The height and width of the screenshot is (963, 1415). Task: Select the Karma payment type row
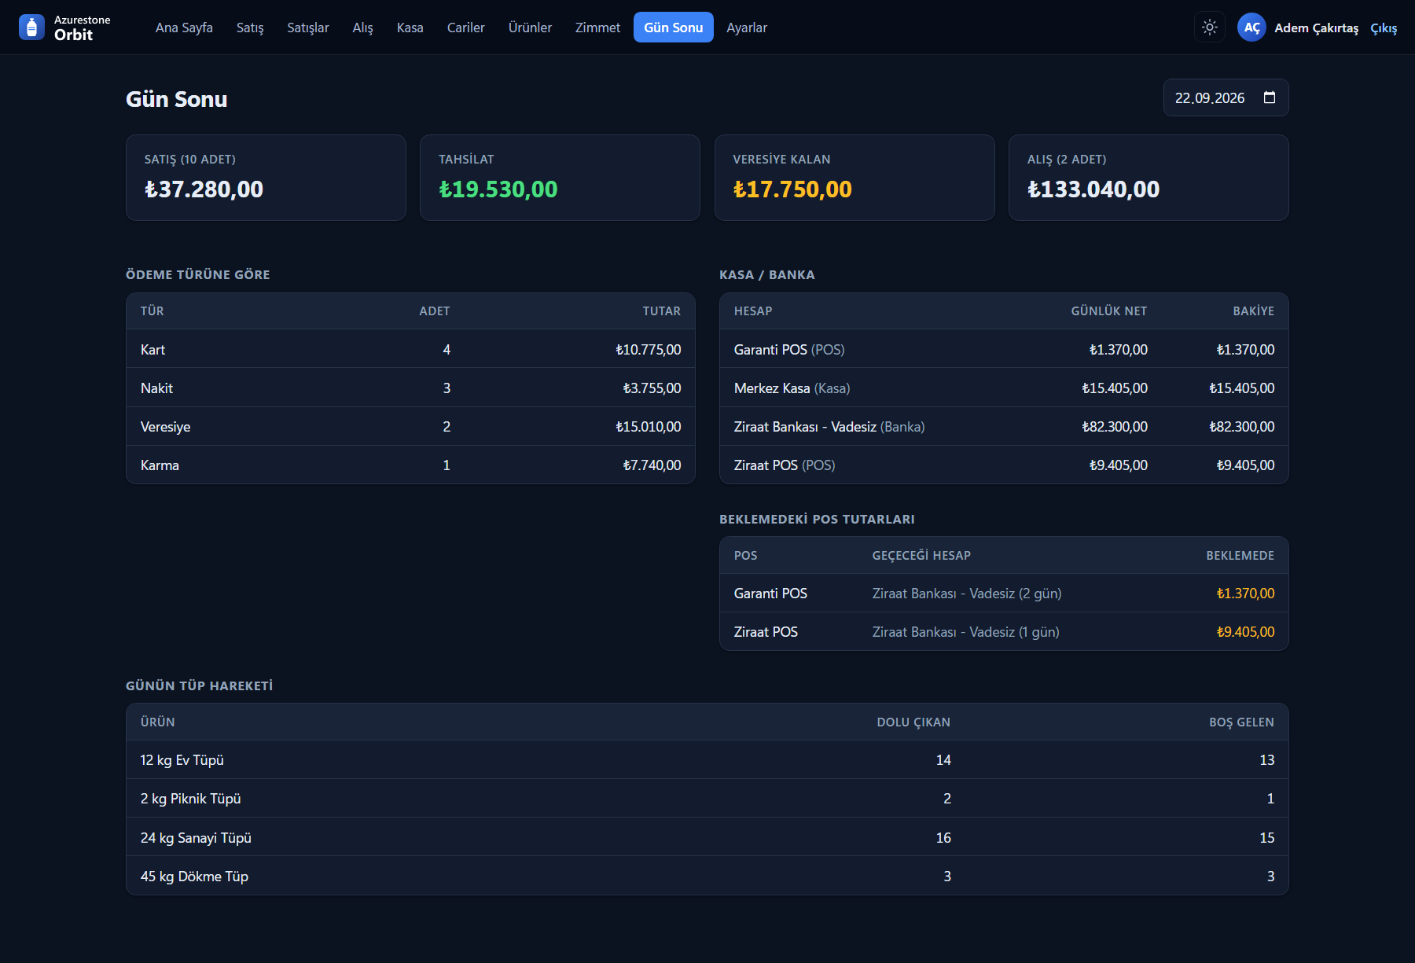click(x=410, y=465)
